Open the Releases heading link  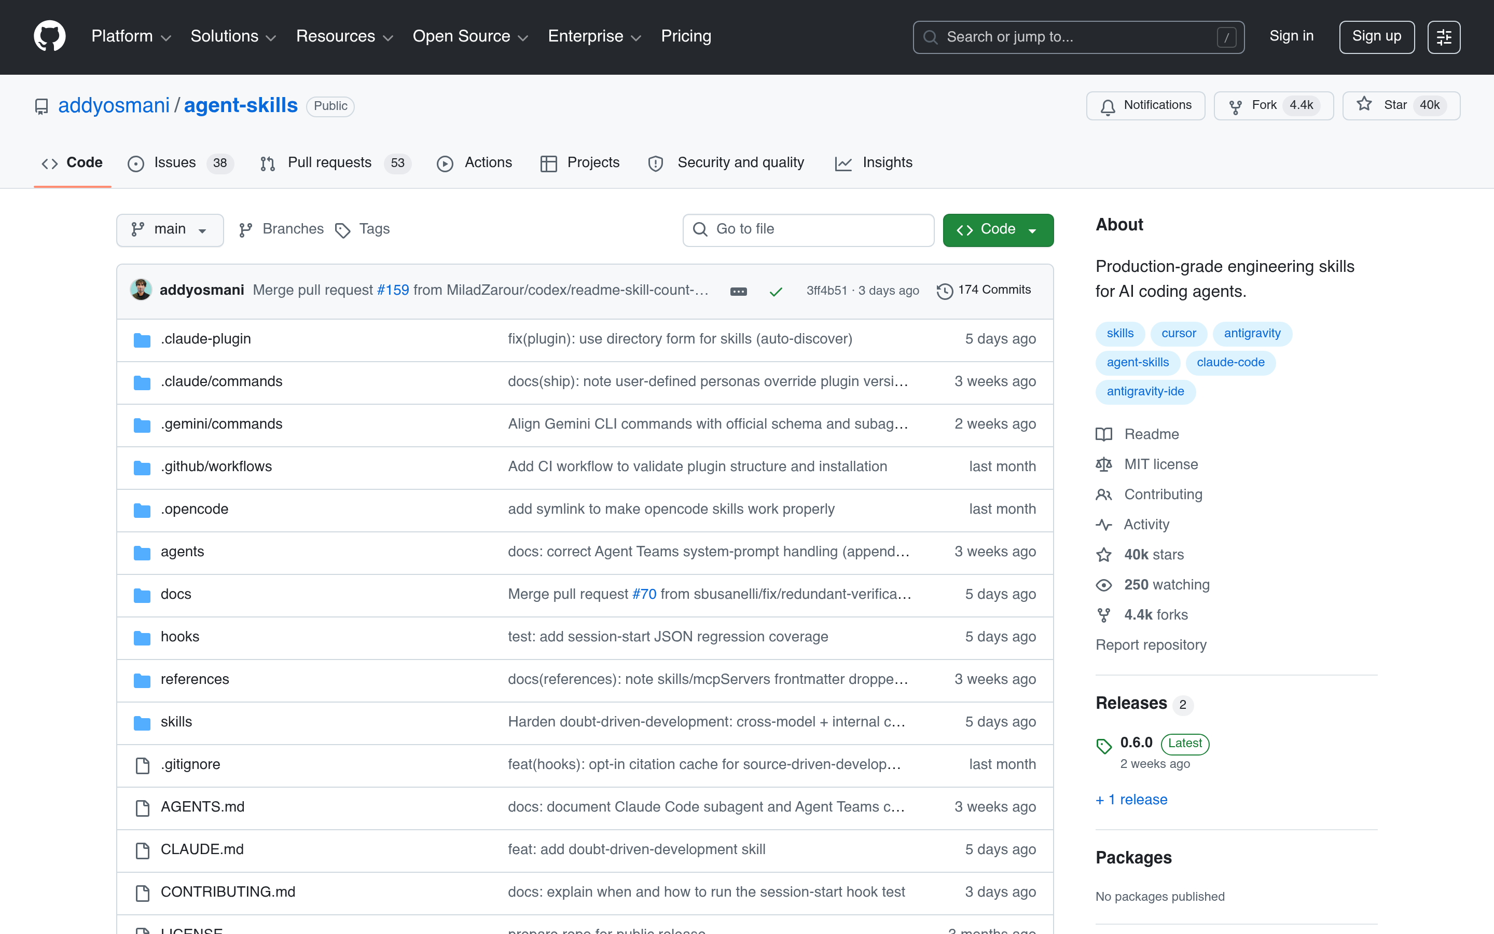(x=1131, y=704)
